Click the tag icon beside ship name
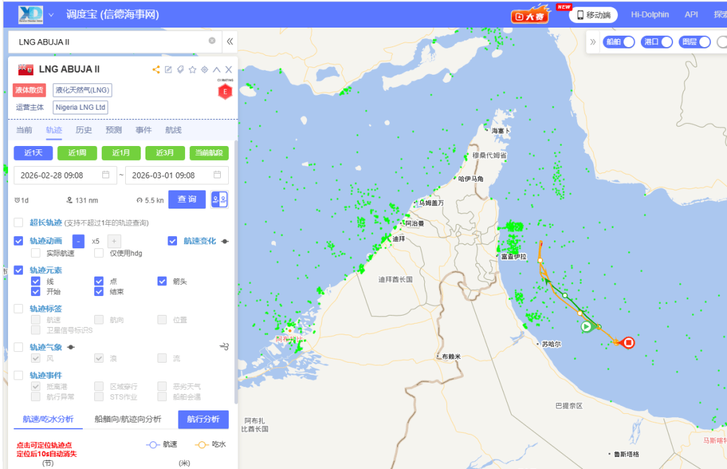Viewport: 727px width, 469px height. 180,69
